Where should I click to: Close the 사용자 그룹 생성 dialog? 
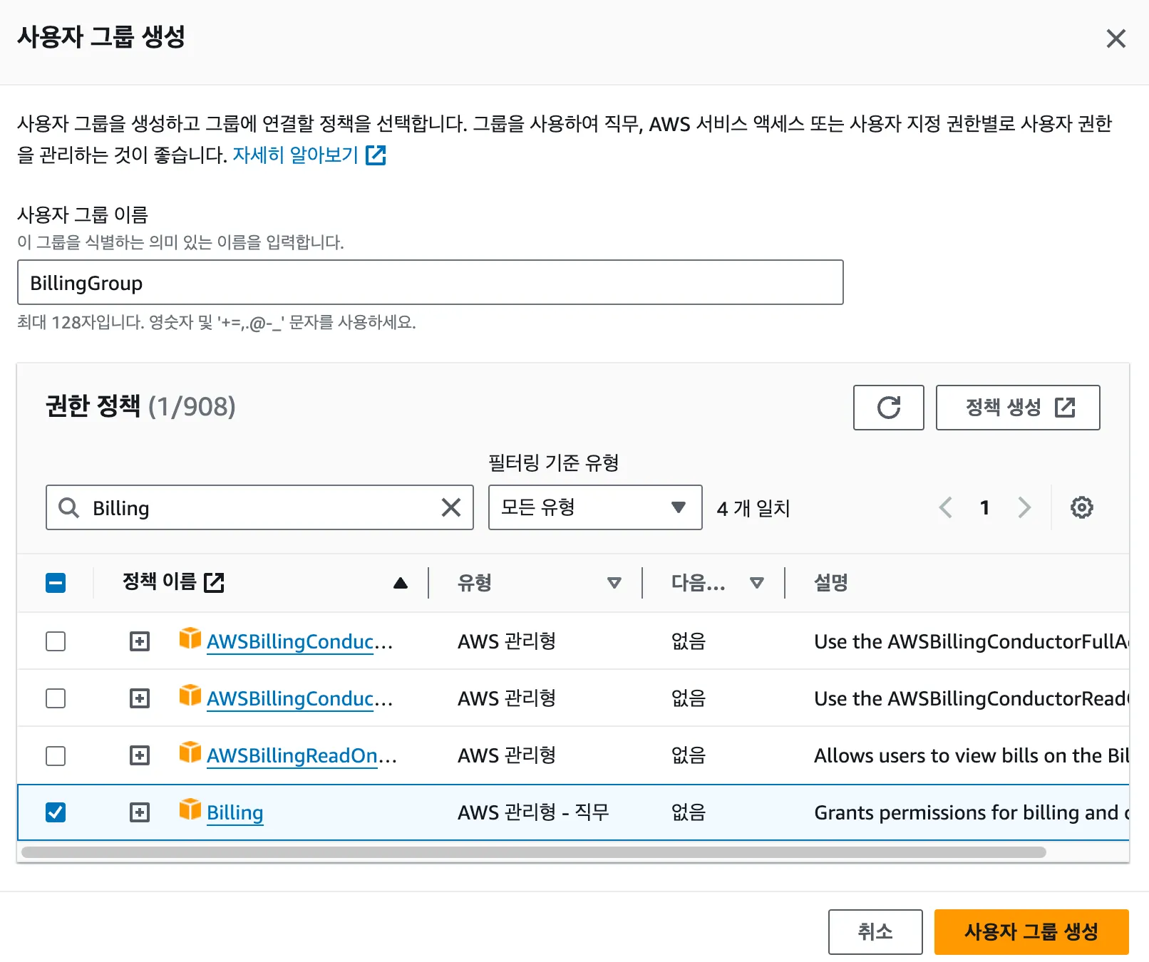[x=1115, y=38]
